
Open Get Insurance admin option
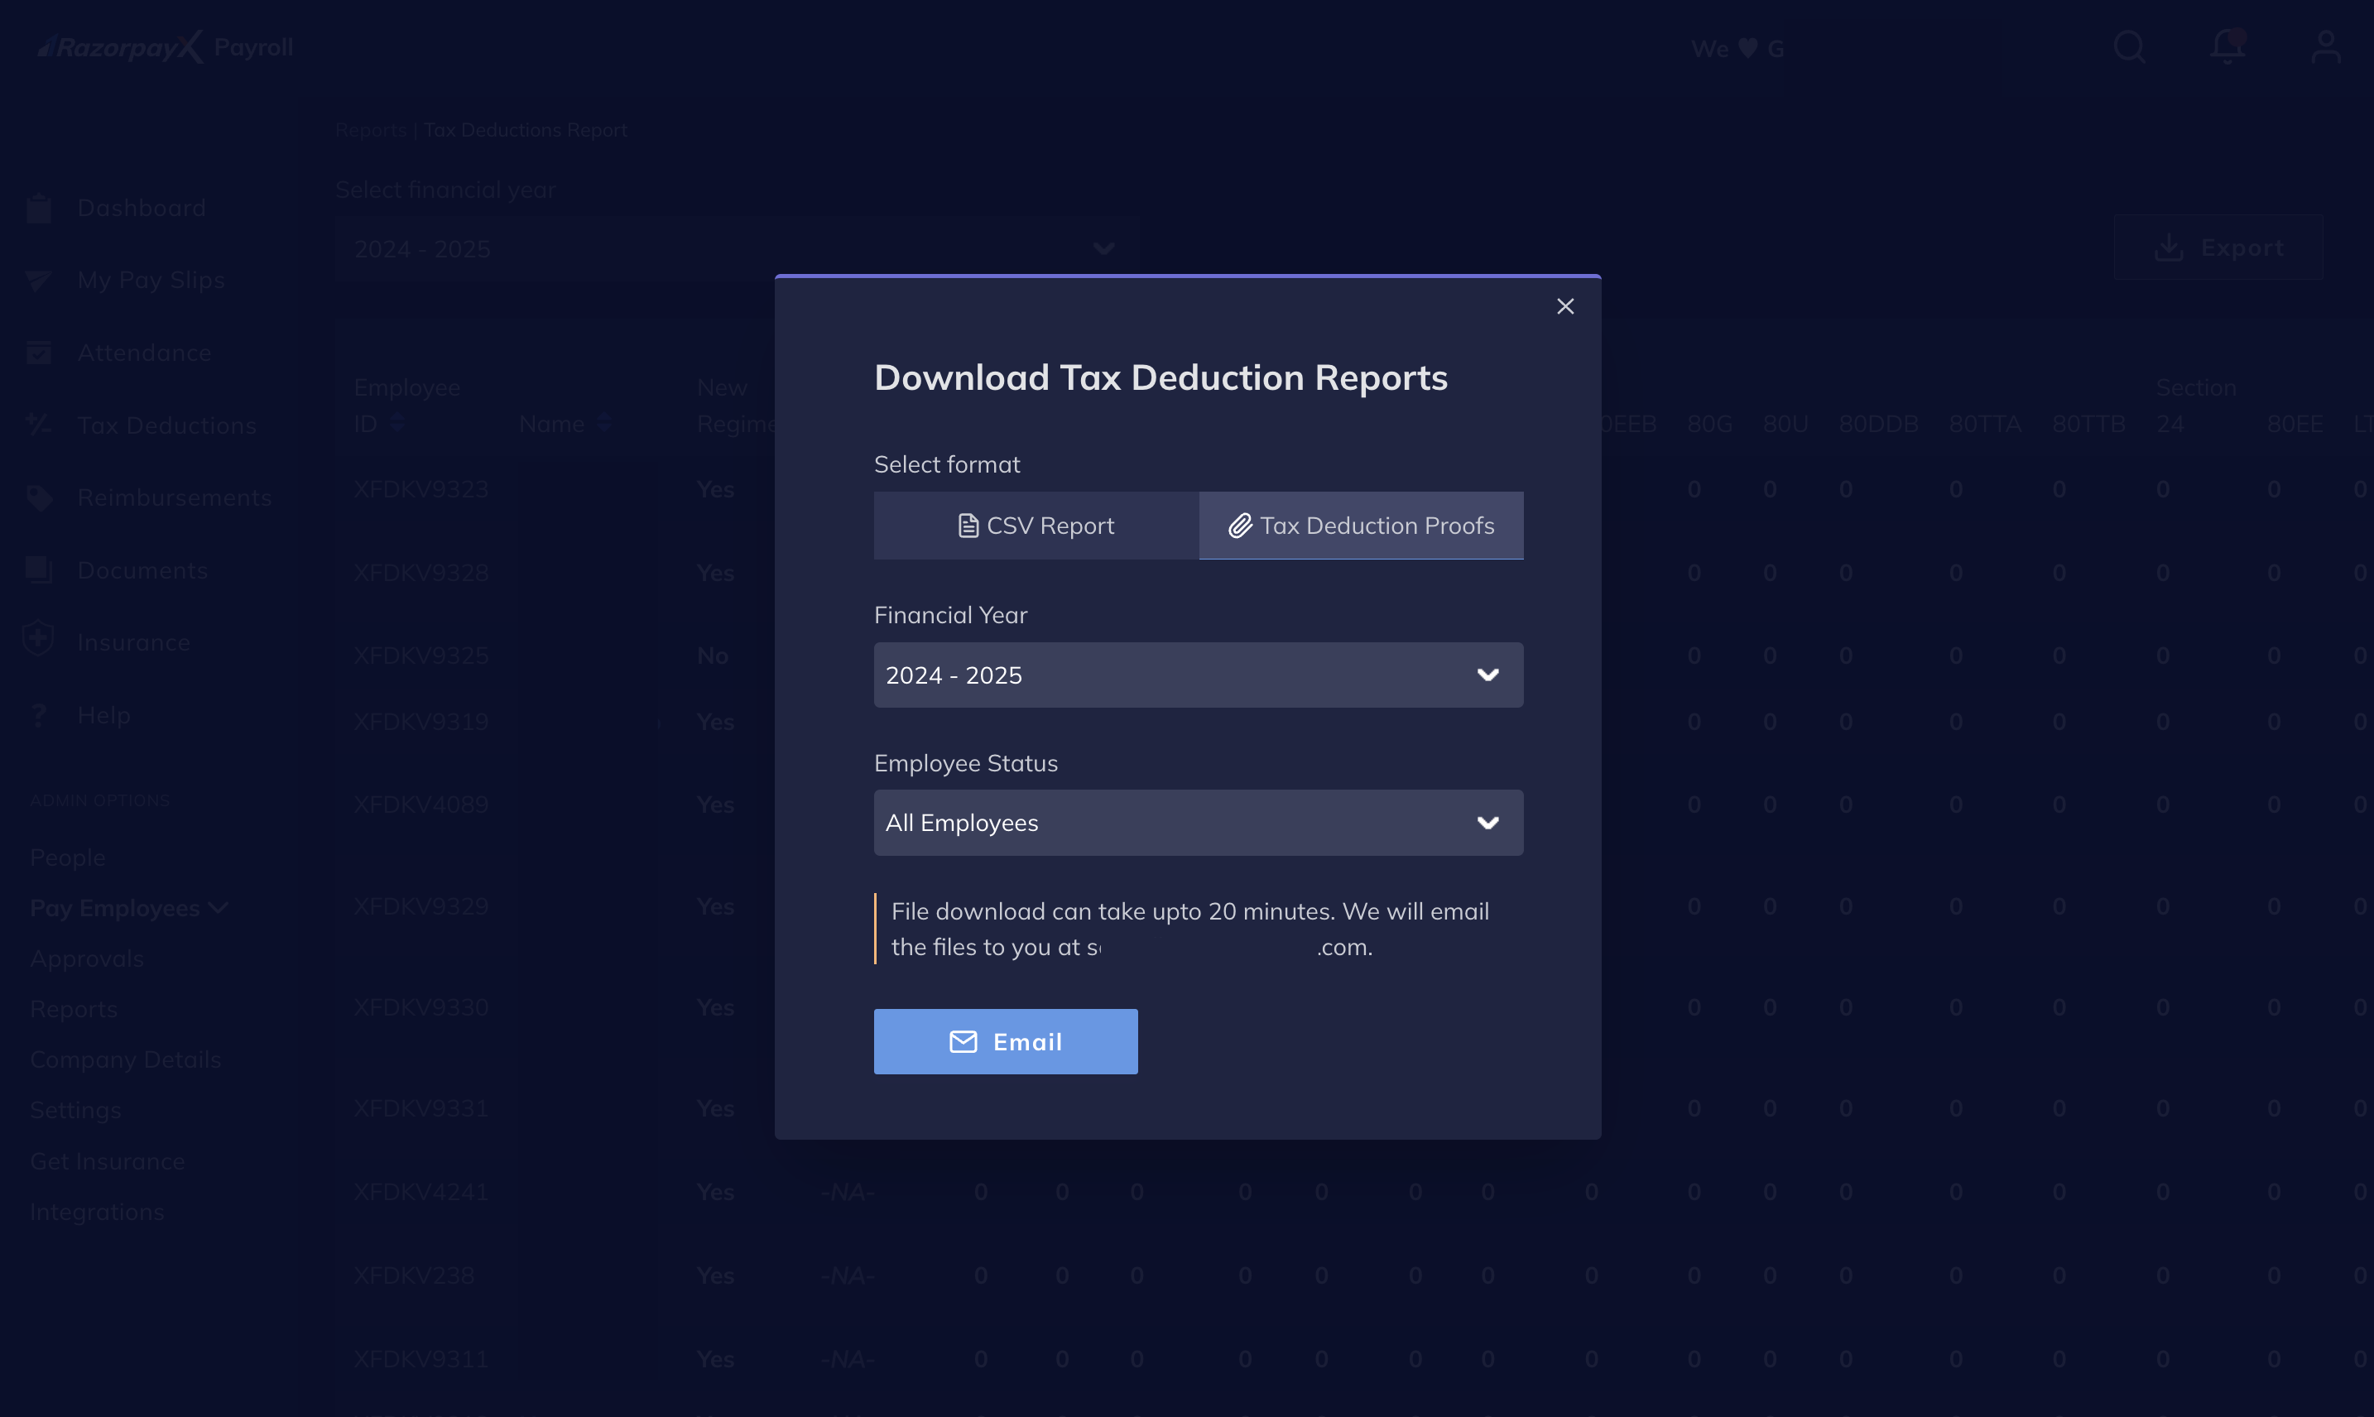tap(107, 1161)
